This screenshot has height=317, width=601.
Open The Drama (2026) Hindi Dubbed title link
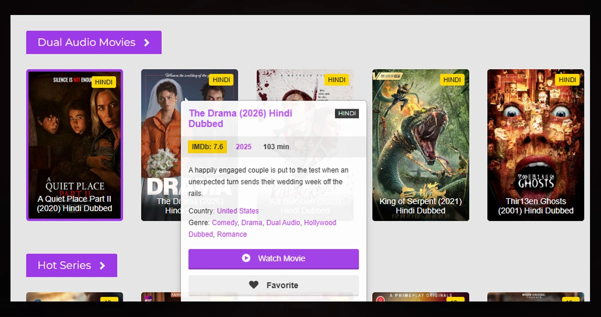(x=240, y=118)
